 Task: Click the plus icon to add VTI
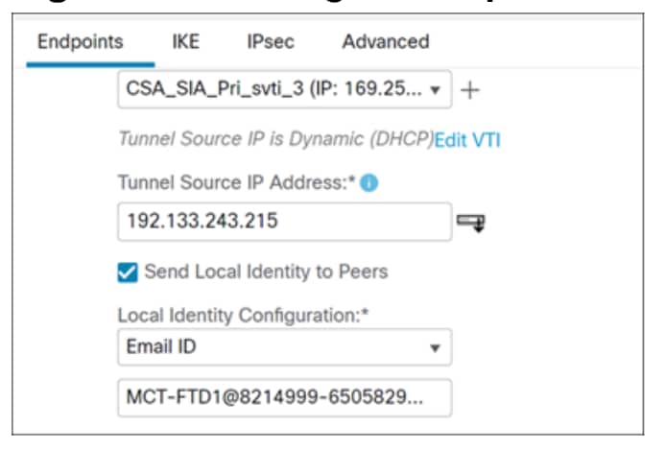coord(469,90)
